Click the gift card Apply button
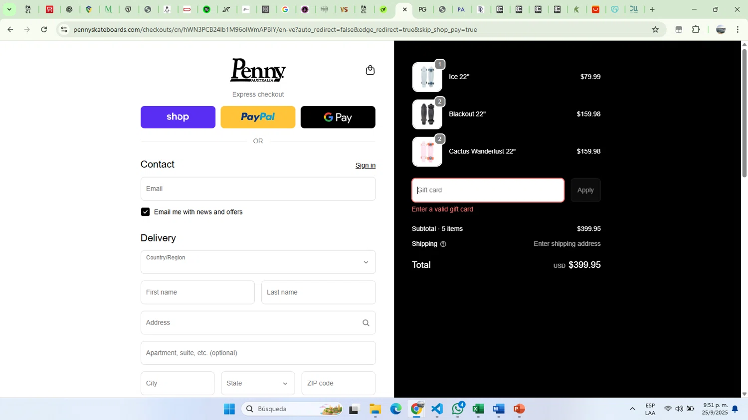The image size is (748, 420). (585, 190)
